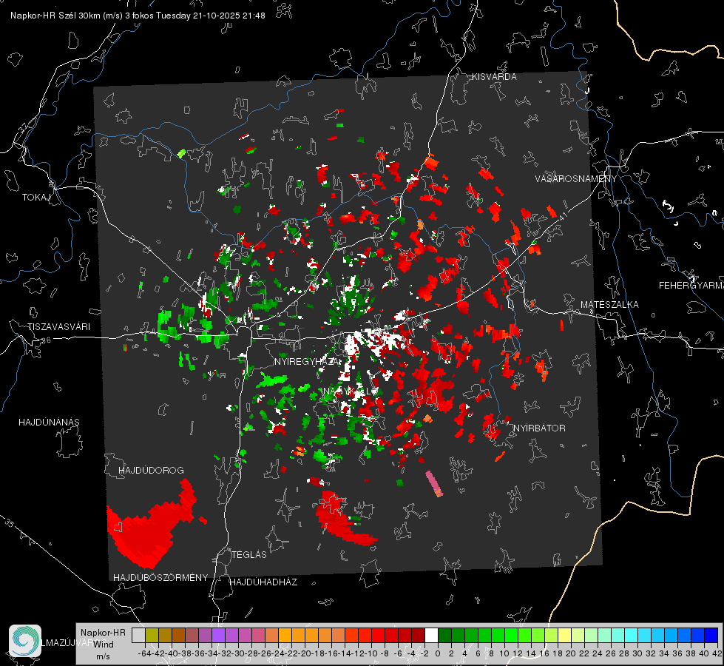Click the swirl logo icon beside the legend
724x666 pixels.
pyautogui.click(x=25, y=641)
